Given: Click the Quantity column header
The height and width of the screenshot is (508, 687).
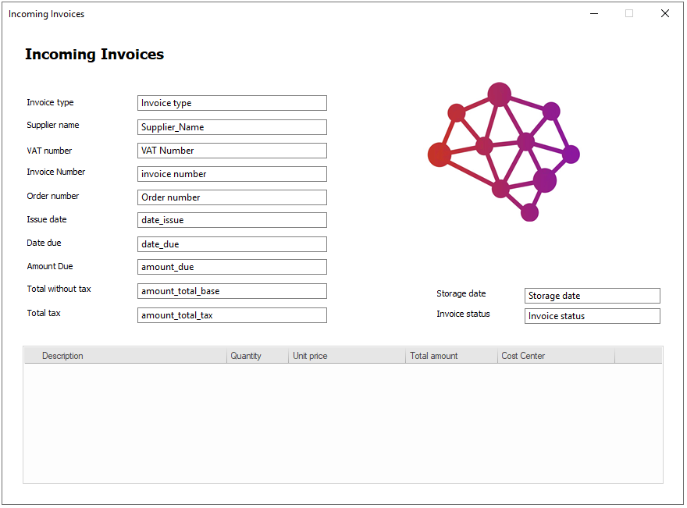Looking at the screenshot, I should tap(258, 356).
